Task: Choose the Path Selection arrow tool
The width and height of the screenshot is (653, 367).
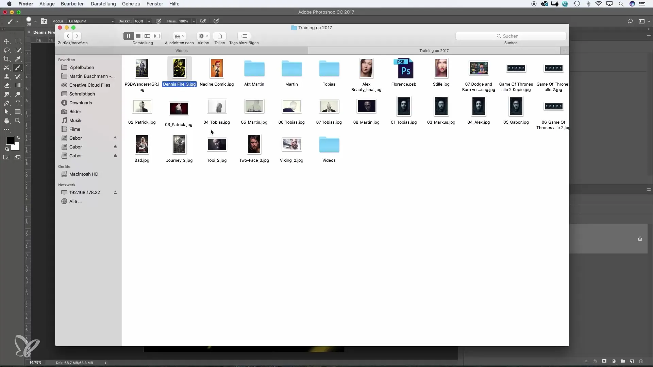Action: pos(6,112)
